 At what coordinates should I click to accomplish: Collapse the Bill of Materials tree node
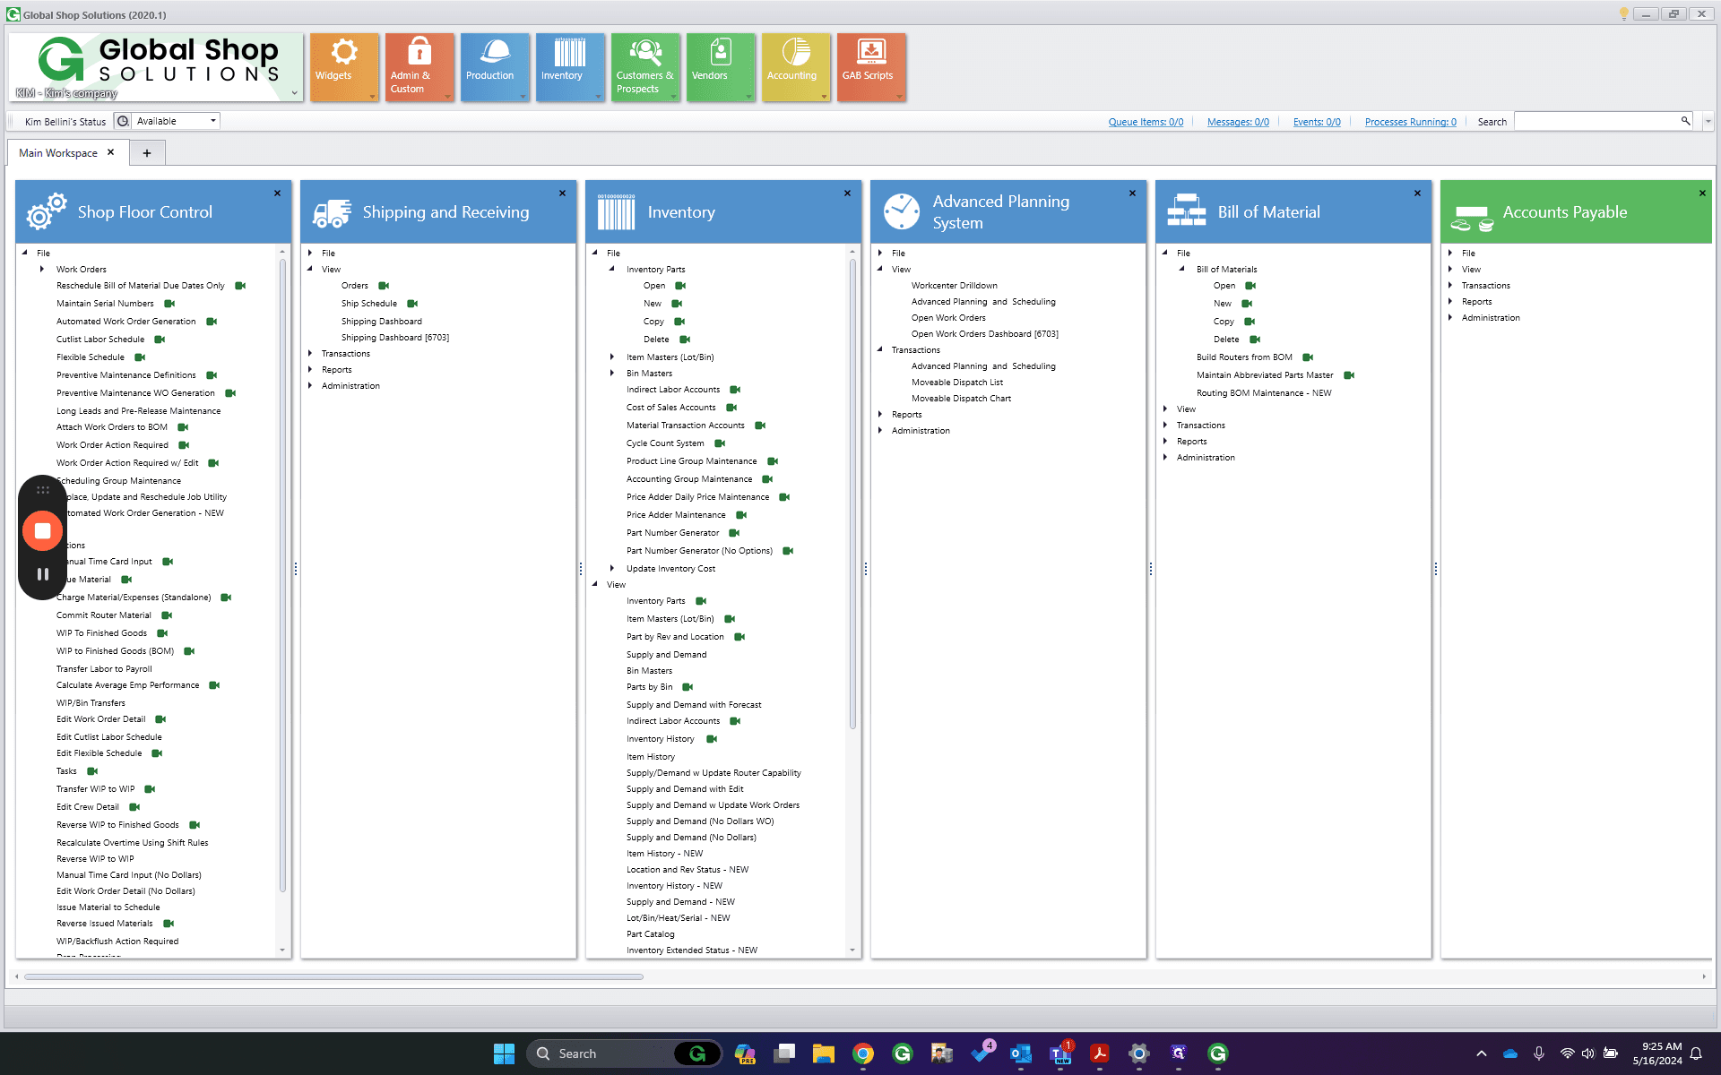click(x=1181, y=269)
